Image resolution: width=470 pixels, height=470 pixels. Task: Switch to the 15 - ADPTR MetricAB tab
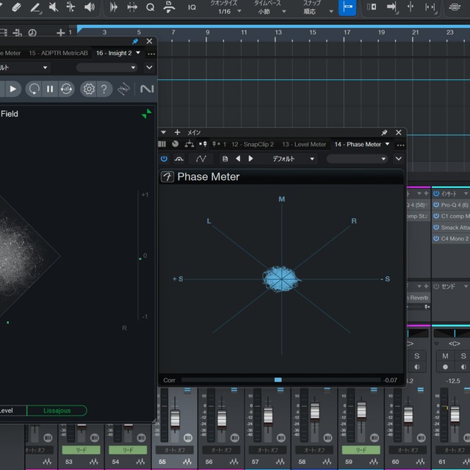pyautogui.click(x=59, y=53)
